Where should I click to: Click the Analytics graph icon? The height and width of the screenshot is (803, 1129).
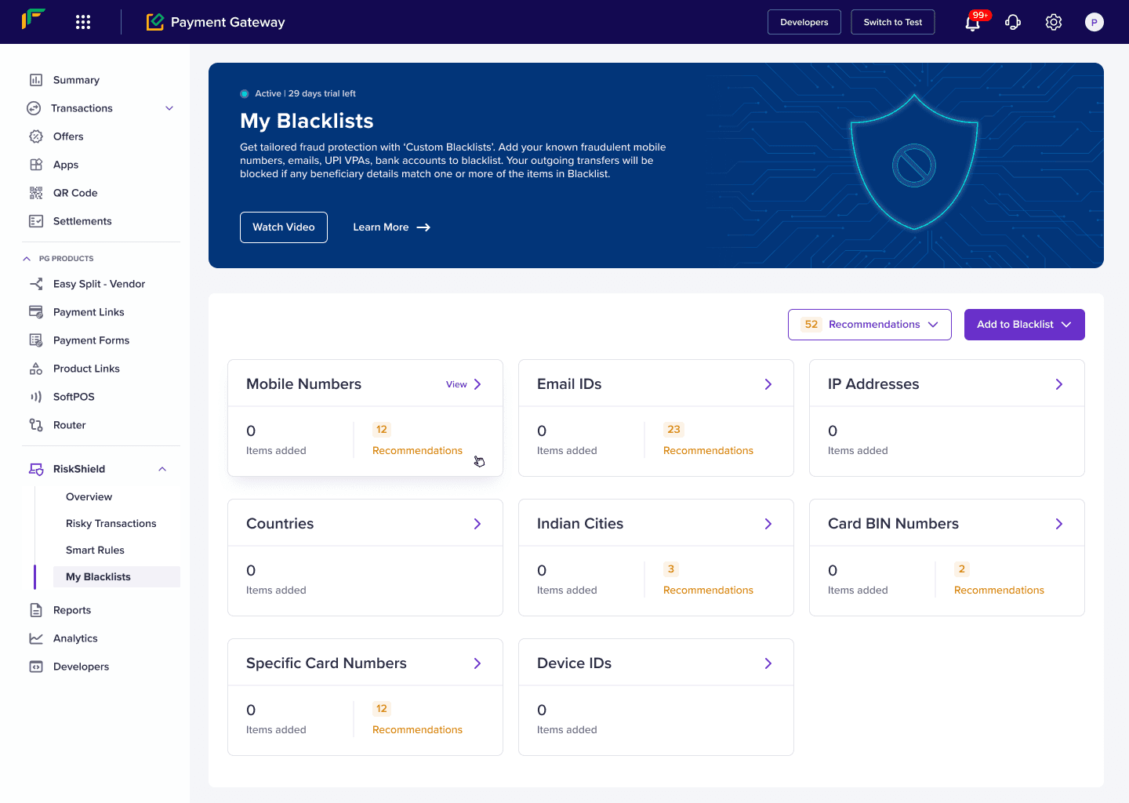36,638
